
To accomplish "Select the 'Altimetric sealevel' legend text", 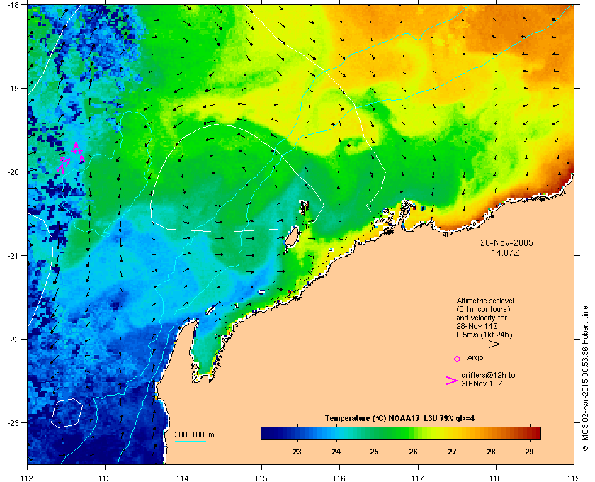I will [485, 301].
